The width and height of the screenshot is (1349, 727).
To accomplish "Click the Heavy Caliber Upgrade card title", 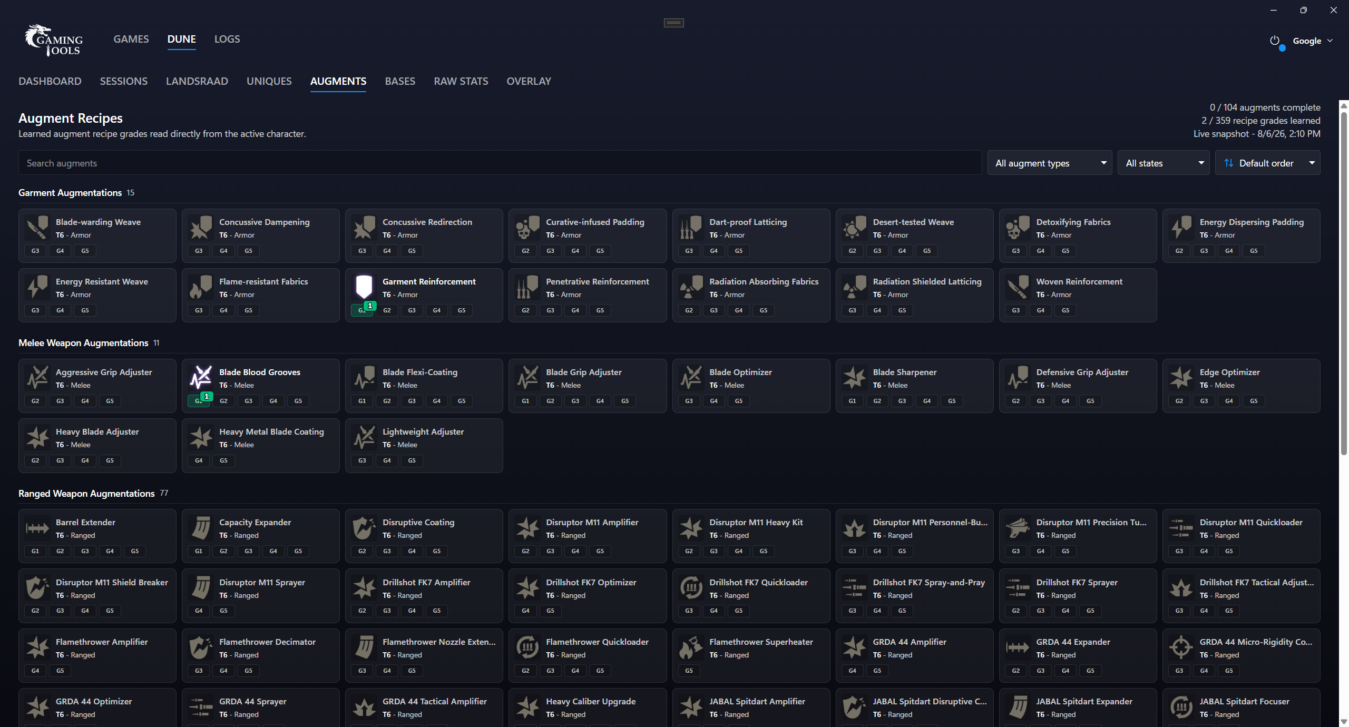I will (x=591, y=701).
